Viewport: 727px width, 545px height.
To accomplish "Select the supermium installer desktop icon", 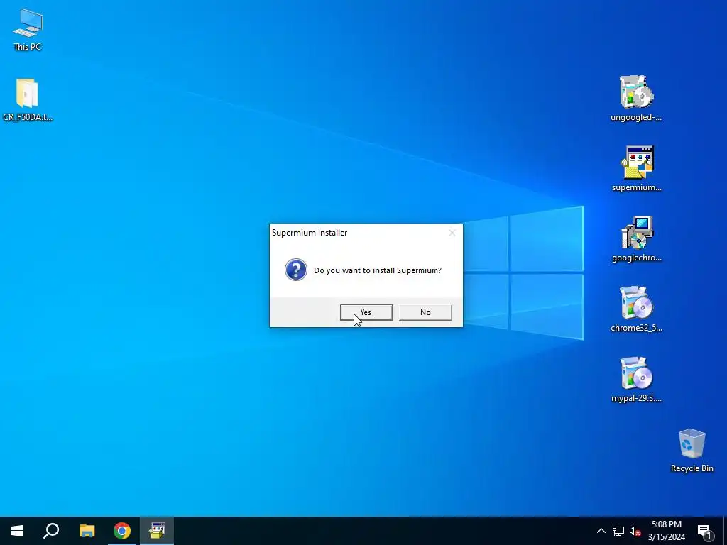I will click(637, 169).
